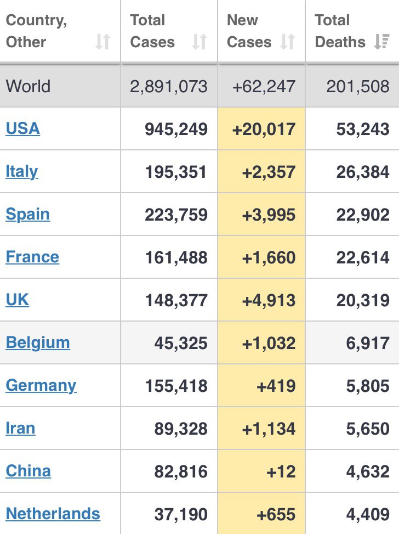399x534 pixels.
Task: Select the UK link
Action: (x=18, y=300)
